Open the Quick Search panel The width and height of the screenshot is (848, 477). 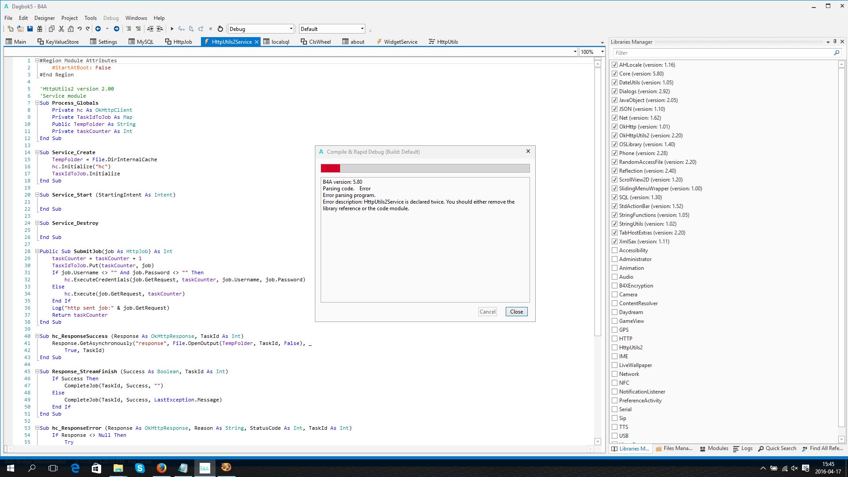777,448
